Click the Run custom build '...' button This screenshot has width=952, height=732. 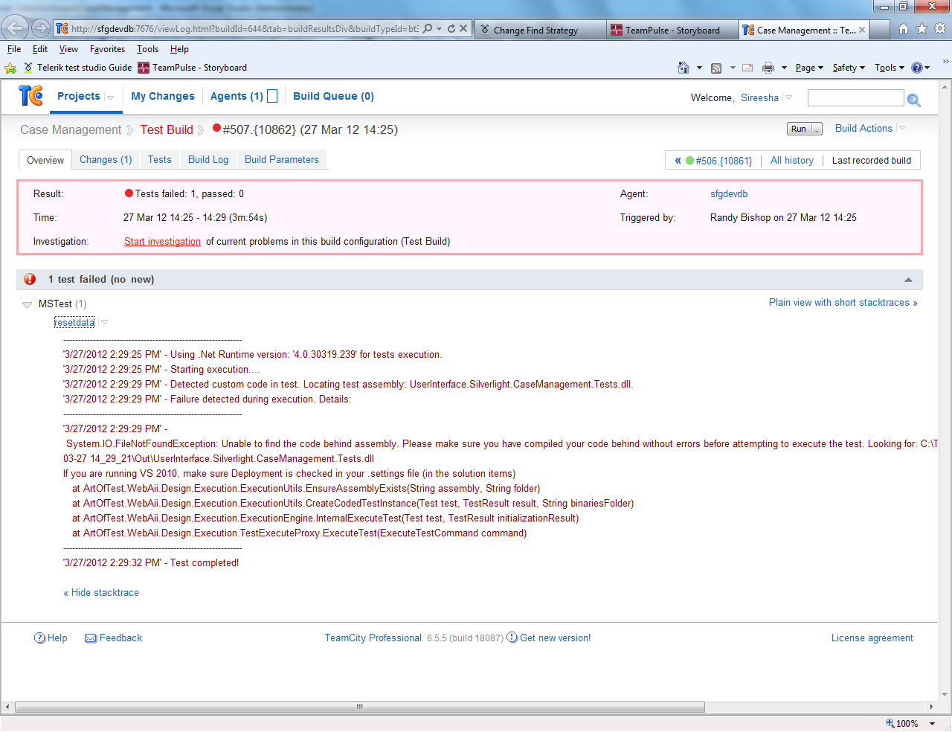(x=817, y=129)
